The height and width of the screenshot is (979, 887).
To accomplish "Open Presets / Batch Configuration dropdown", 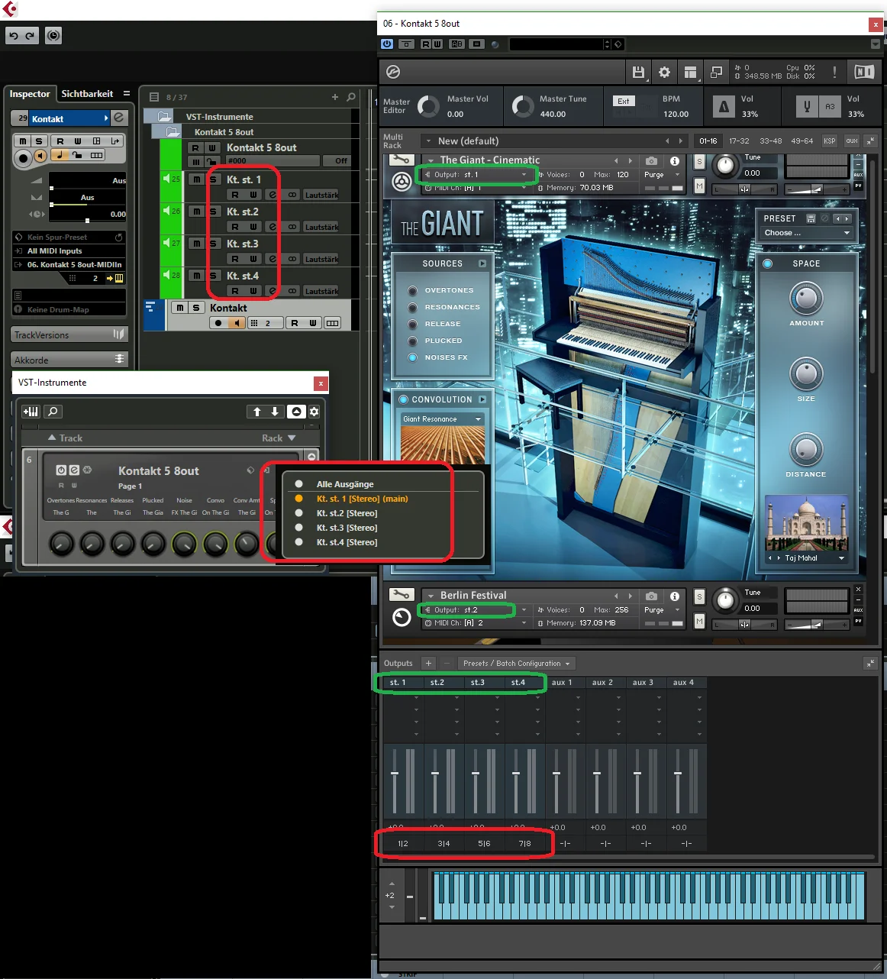I will click(x=517, y=664).
